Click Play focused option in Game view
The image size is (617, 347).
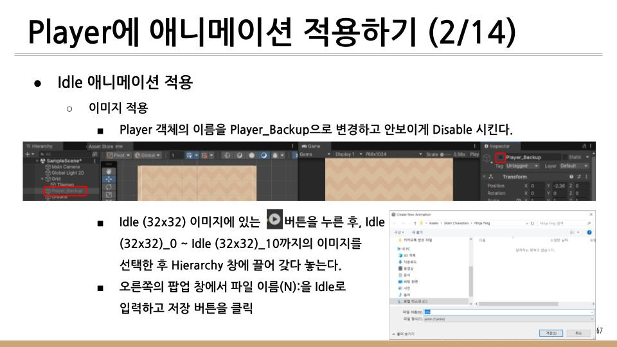475,154
